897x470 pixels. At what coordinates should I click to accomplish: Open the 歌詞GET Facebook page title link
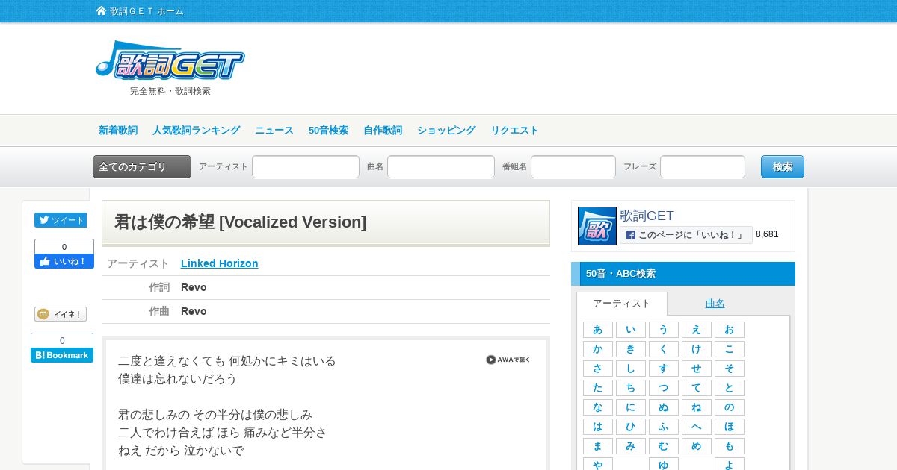(x=647, y=216)
